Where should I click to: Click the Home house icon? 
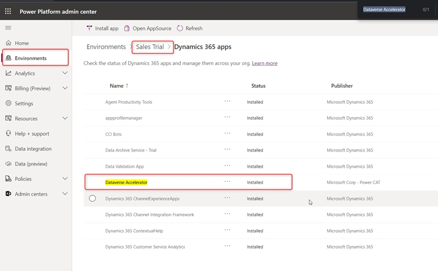coord(8,43)
